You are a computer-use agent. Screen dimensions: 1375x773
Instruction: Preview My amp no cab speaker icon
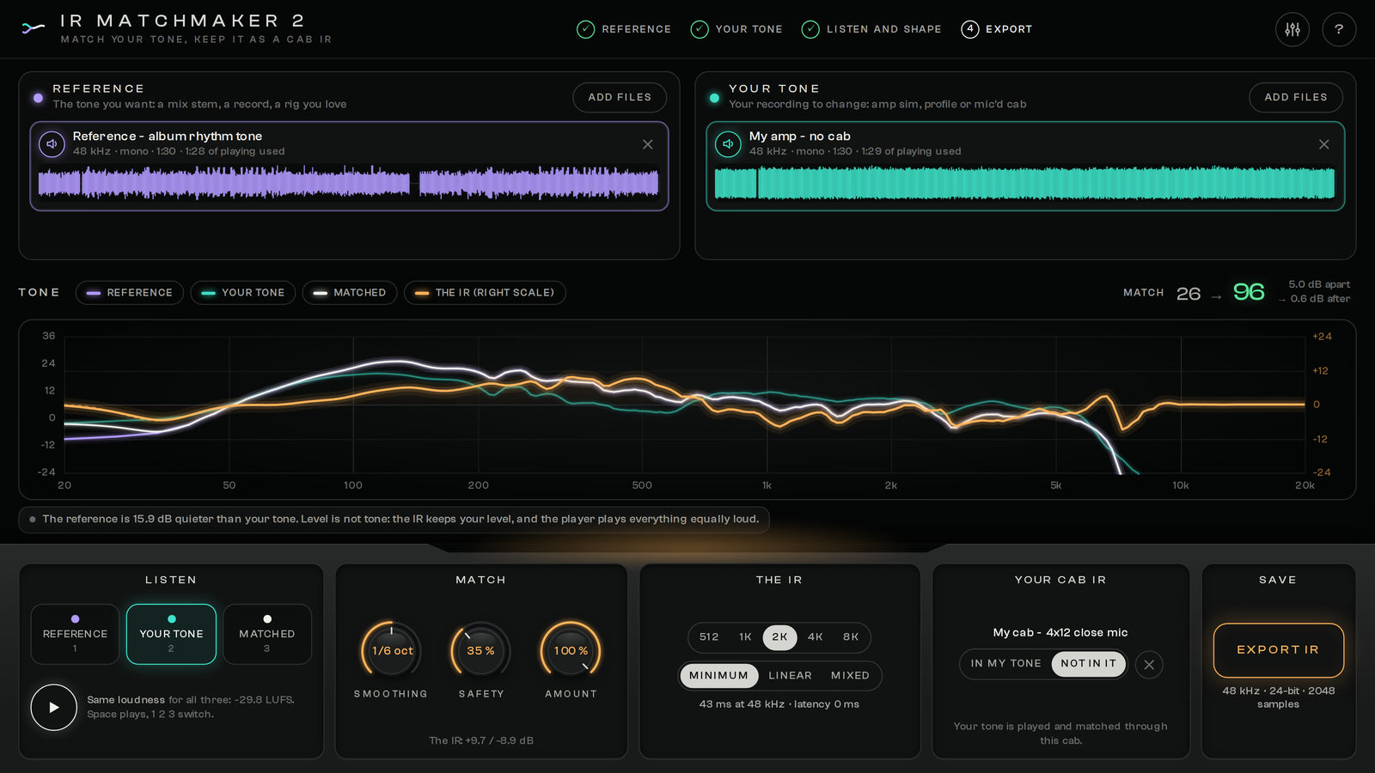[x=728, y=143]
